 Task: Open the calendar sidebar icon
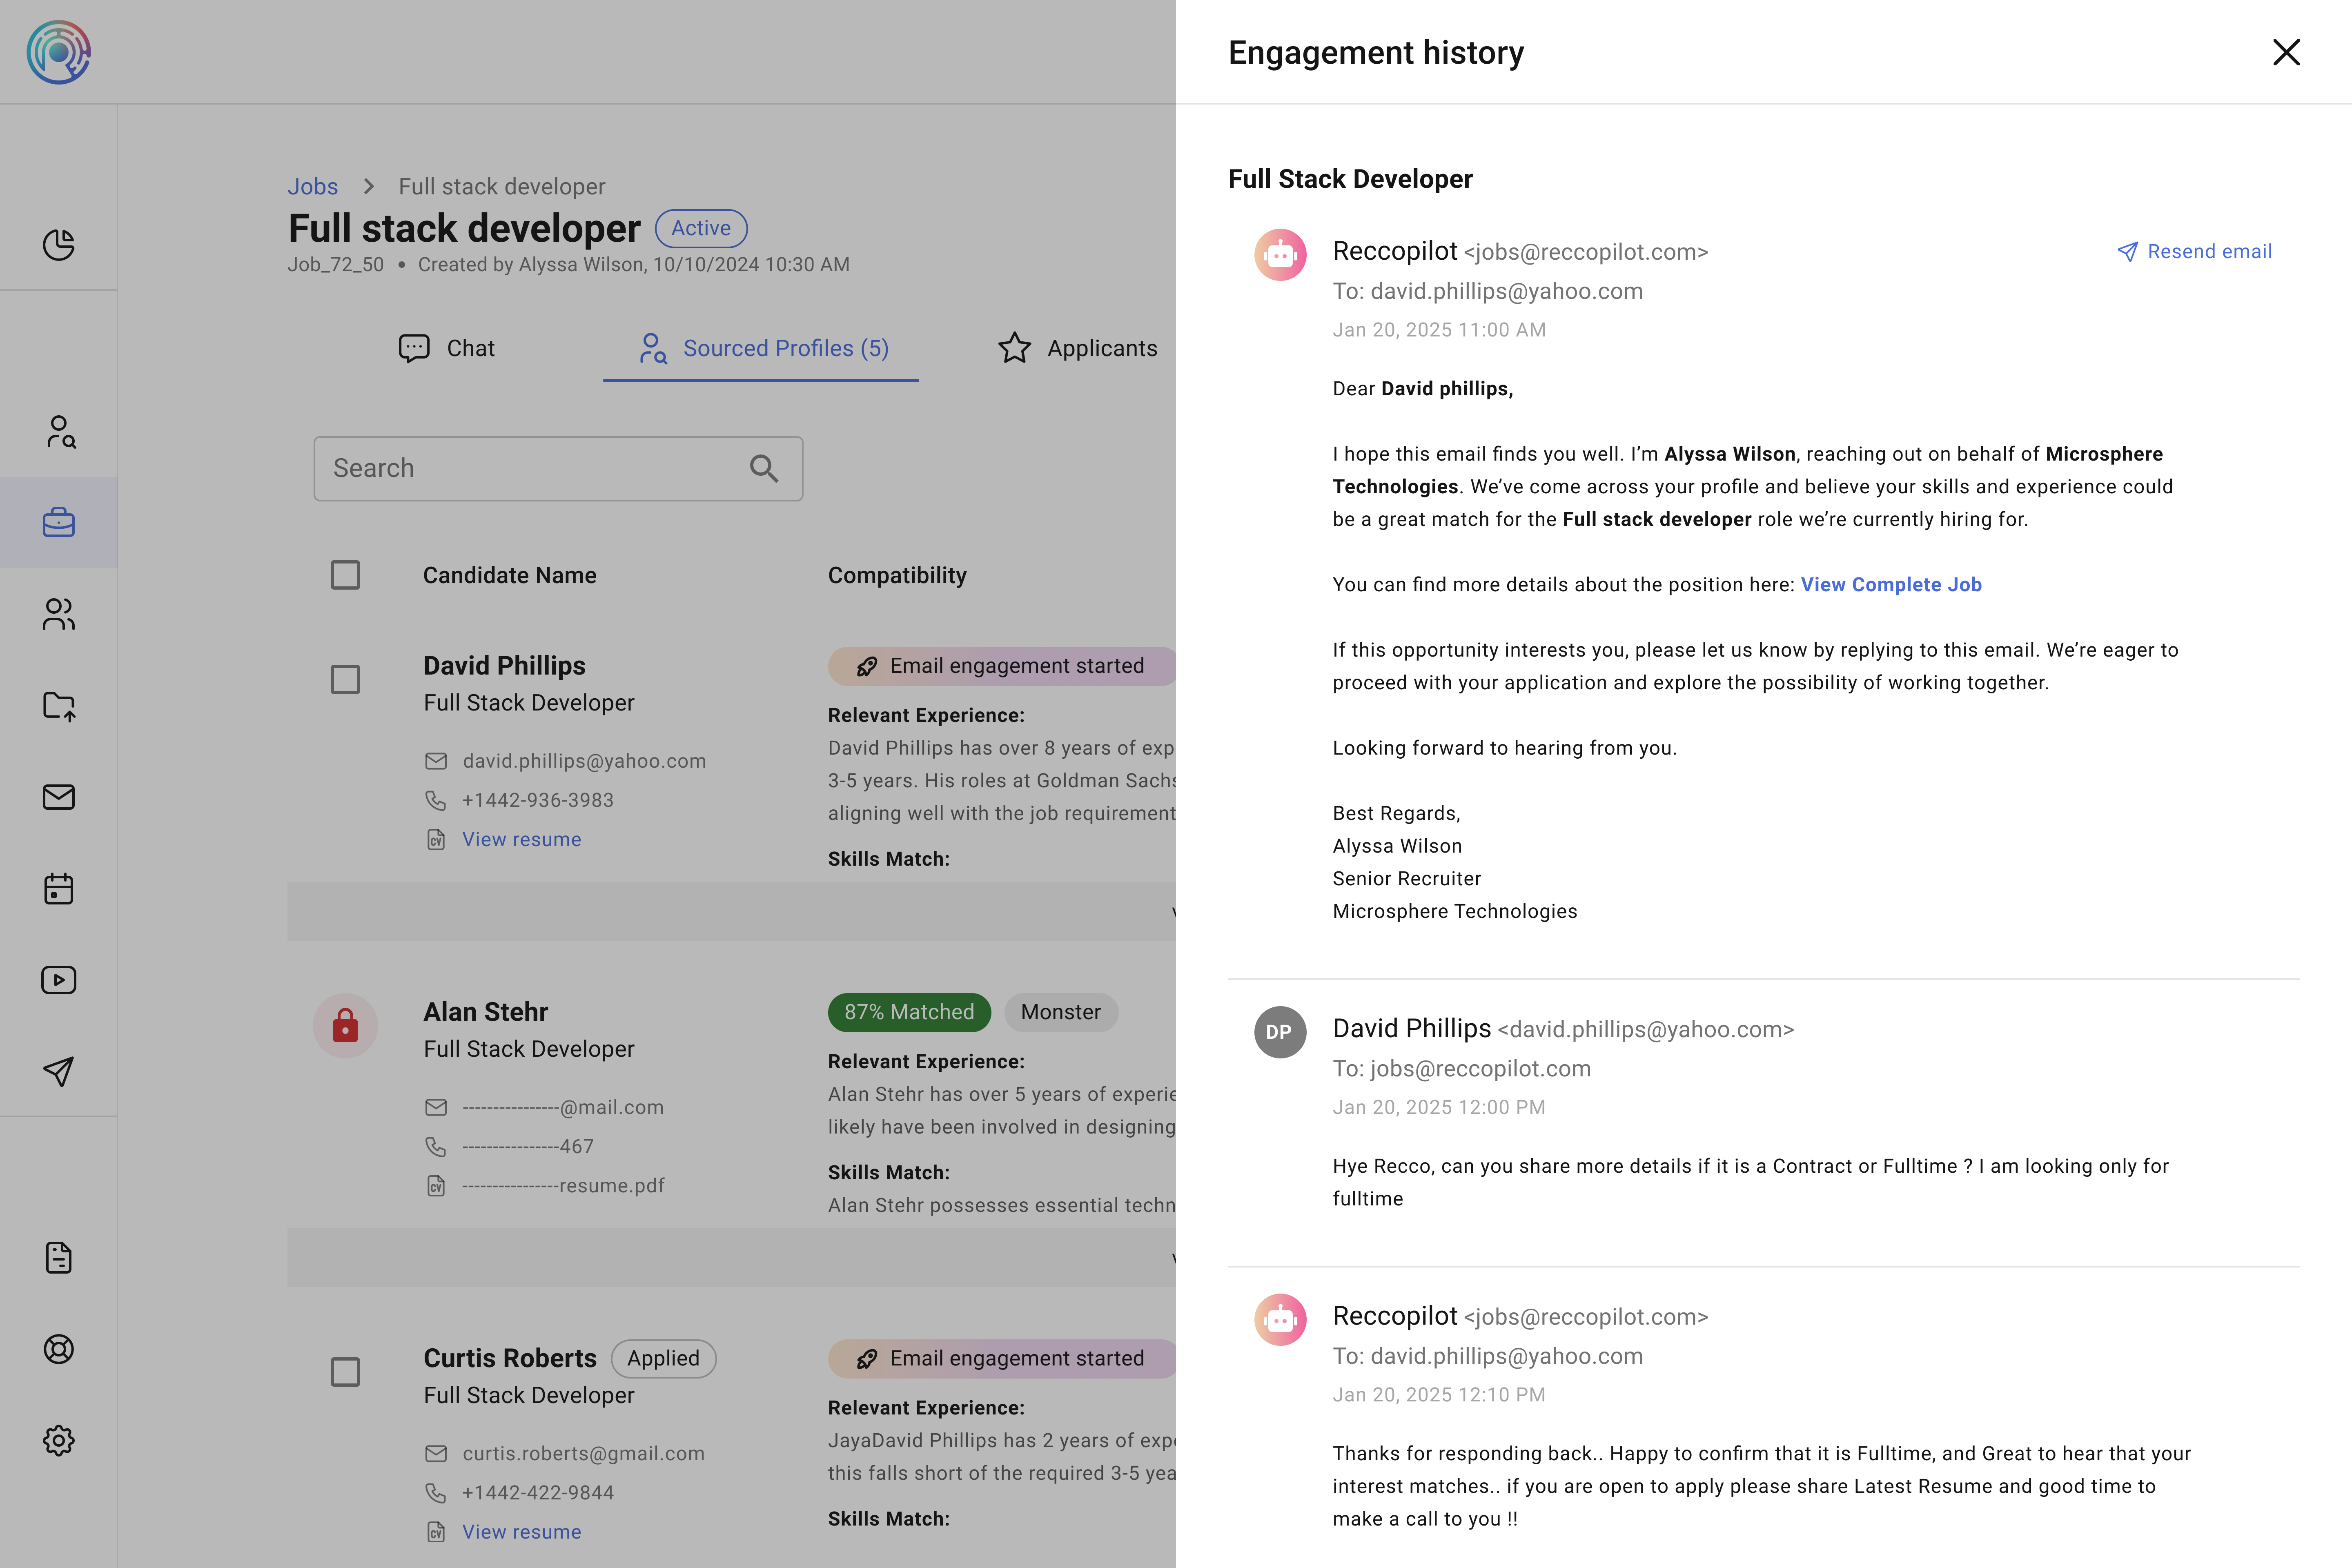(58, 888)
